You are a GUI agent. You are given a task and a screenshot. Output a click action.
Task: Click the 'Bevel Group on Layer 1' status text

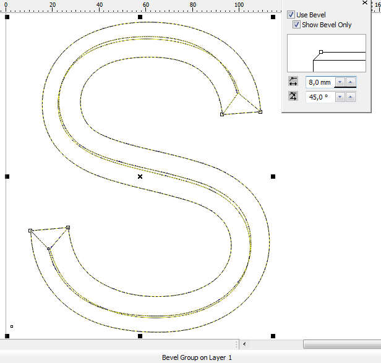(x=197, y=357)
